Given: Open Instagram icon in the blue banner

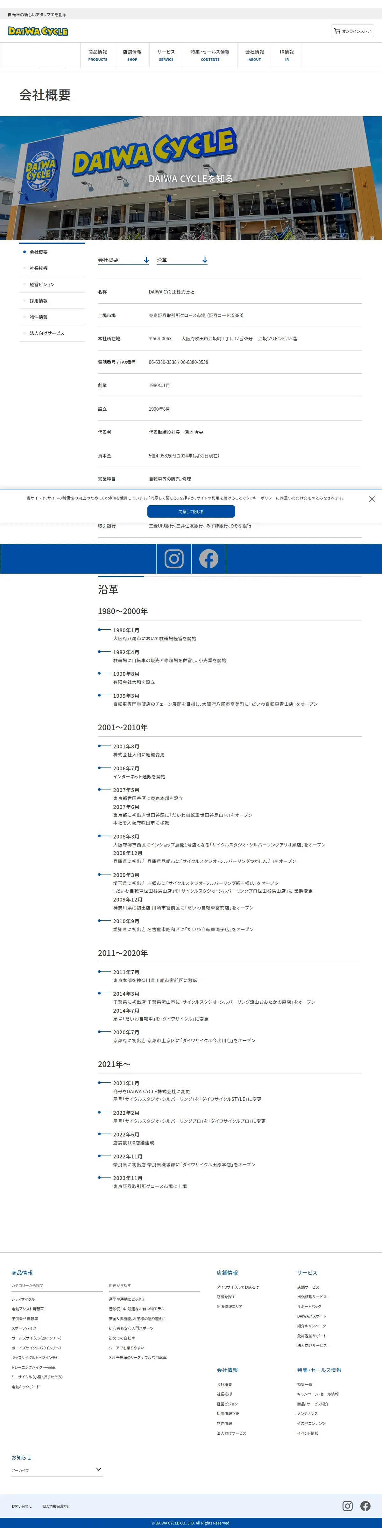Looking at the screenshot, I should (174, 559).
